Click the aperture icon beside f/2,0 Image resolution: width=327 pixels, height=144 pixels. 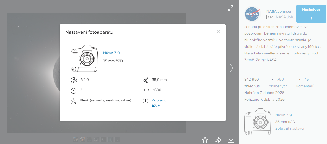pyautogui.click(x=74, y=80)
